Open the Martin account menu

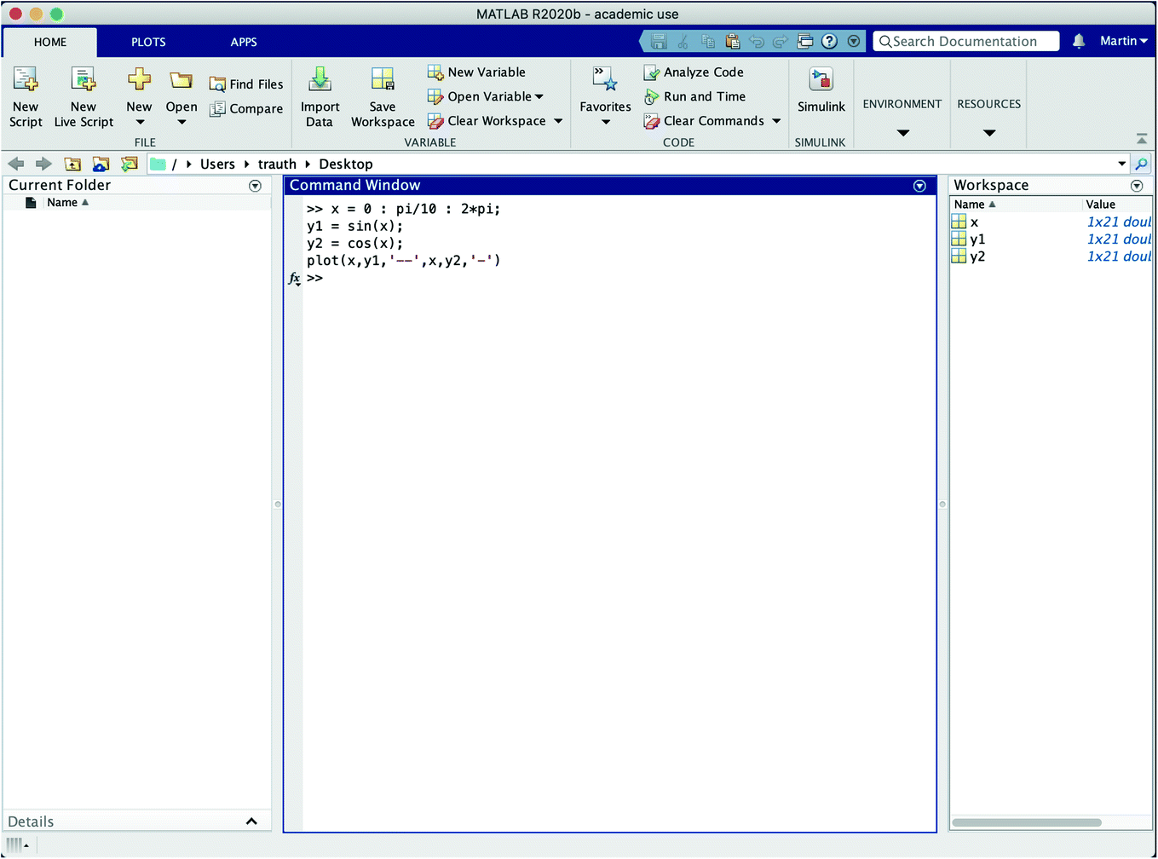coord(1124,41)
